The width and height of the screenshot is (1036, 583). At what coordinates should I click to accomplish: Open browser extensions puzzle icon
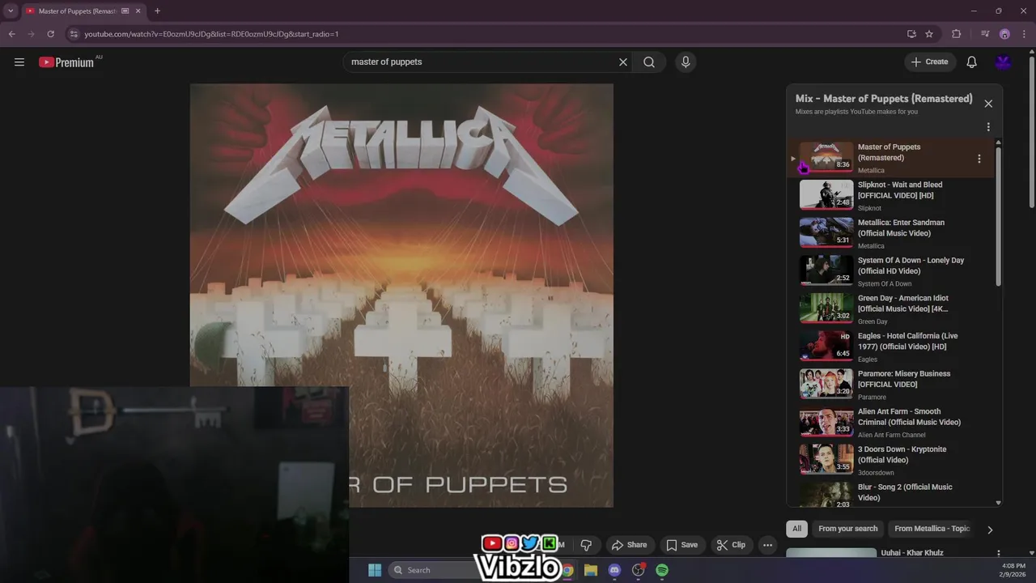(x=957, y=34)
